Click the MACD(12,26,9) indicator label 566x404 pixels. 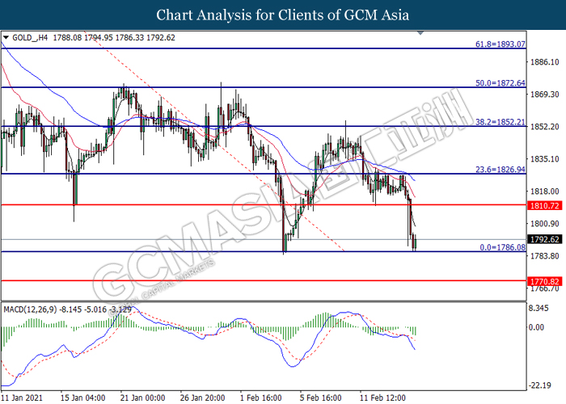(x=30, y=309)
